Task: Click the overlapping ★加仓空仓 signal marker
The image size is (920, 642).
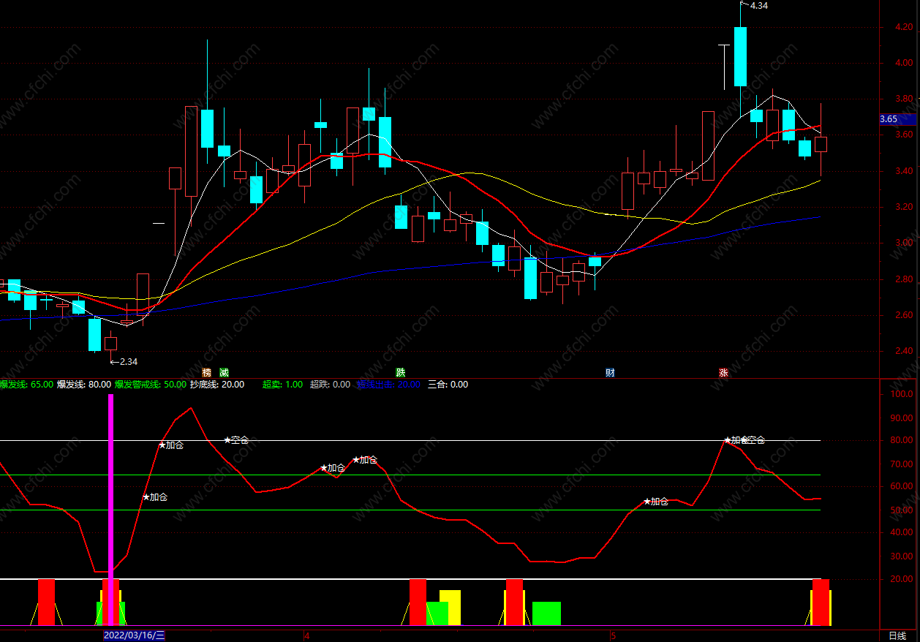Action: (x=744, y=440)
